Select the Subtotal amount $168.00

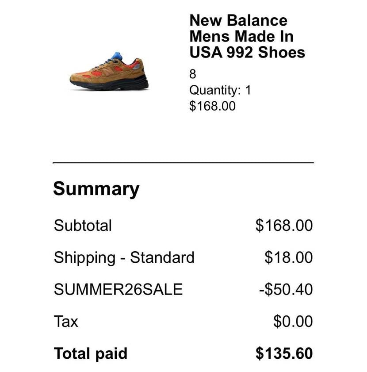pyautogui.click(x=284, y=226)
